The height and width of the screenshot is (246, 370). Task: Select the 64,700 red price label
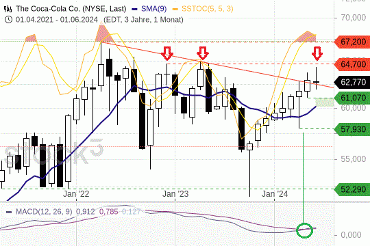click(352, 64)
